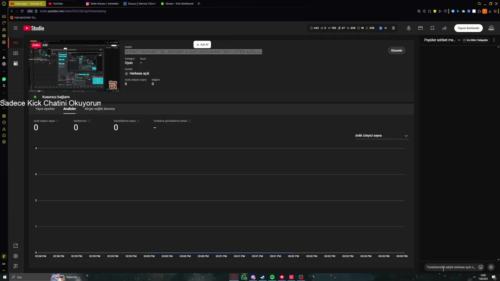Switch to the Akışın sağlık durumu tab
This screenshot has height=281, width=500.
tap(100, 109)
